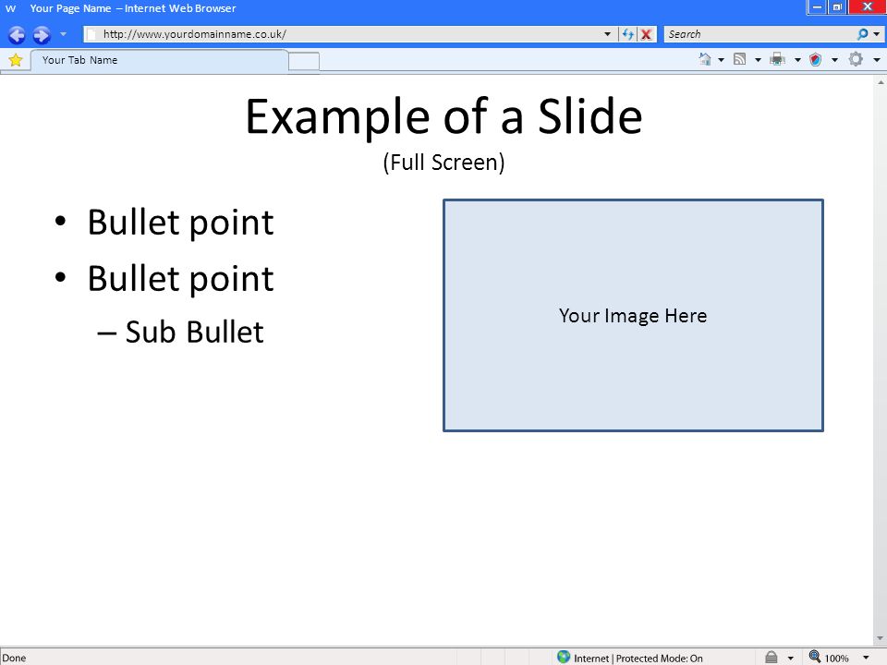Expand the zoom level dropdown arrow
887x665 pixels.
point(866,658)
